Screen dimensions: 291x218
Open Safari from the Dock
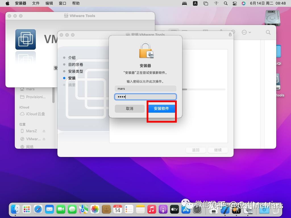38,209
